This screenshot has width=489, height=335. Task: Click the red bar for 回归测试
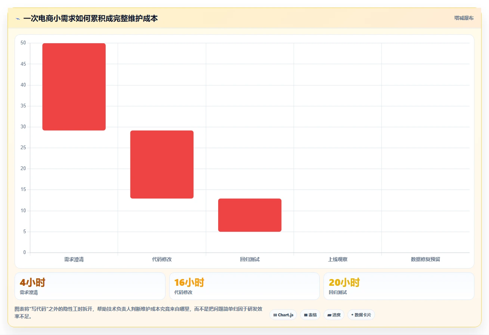tap(250, 215)
